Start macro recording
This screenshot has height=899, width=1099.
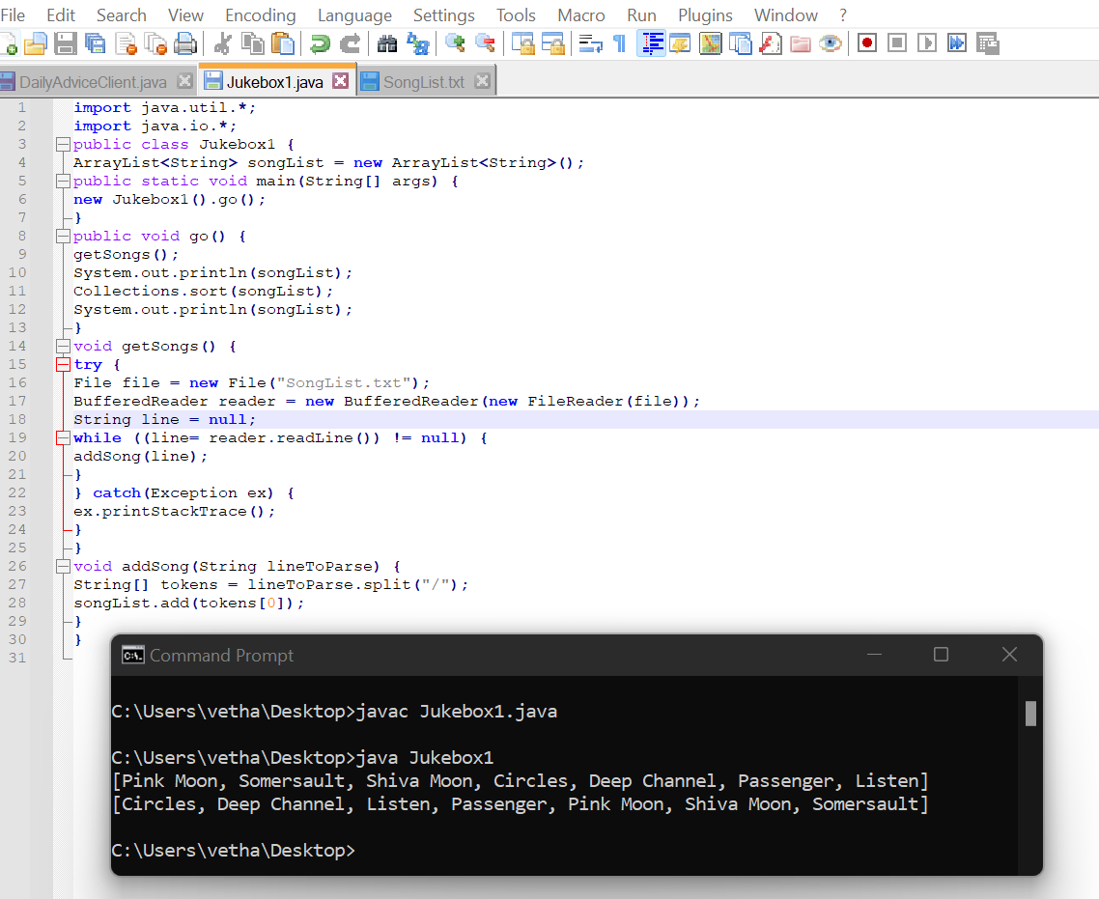(866, 42)
